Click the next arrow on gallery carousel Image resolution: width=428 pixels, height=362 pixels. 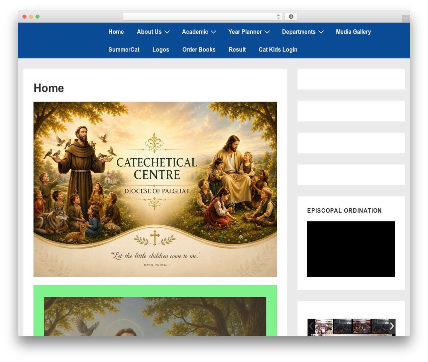coord(392,326)
